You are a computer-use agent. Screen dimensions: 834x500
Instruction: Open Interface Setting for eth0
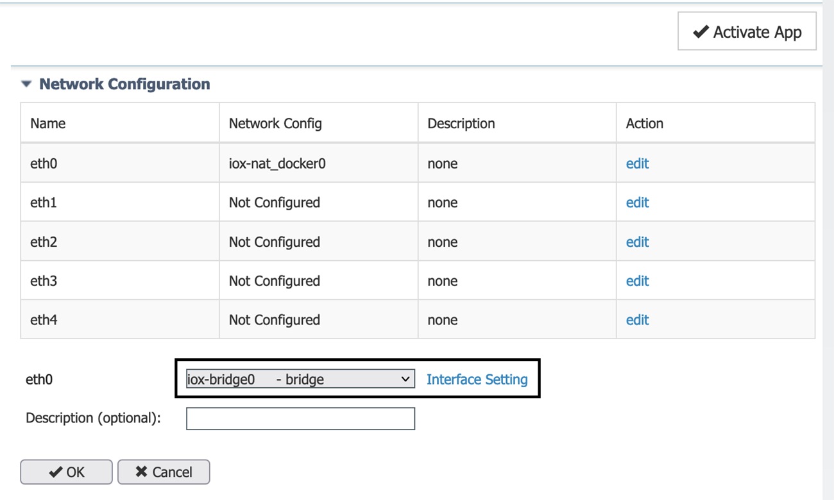(477, 379)
